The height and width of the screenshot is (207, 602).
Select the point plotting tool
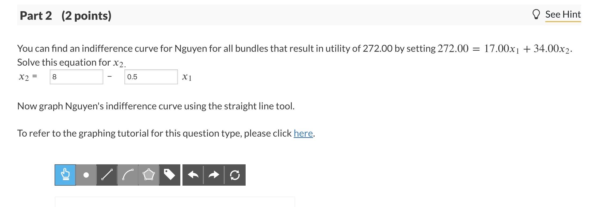(86, 175)
